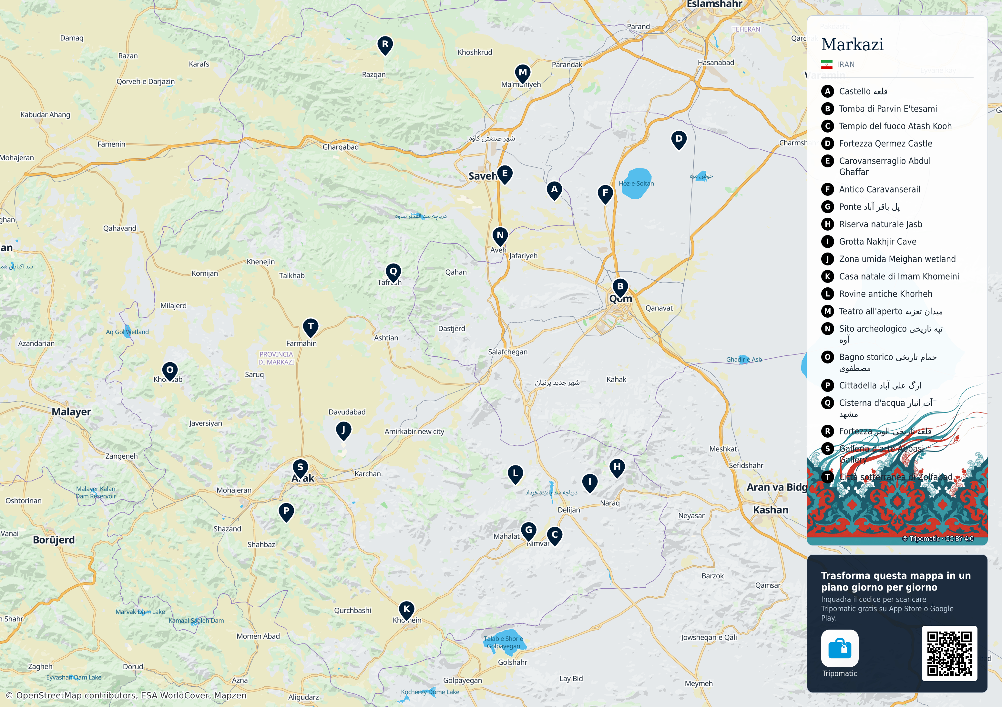1002x707 pixels.
Task: Click legend entry Cisterna d'acqua
Action: pyautogui.click(x=885, y=408)
